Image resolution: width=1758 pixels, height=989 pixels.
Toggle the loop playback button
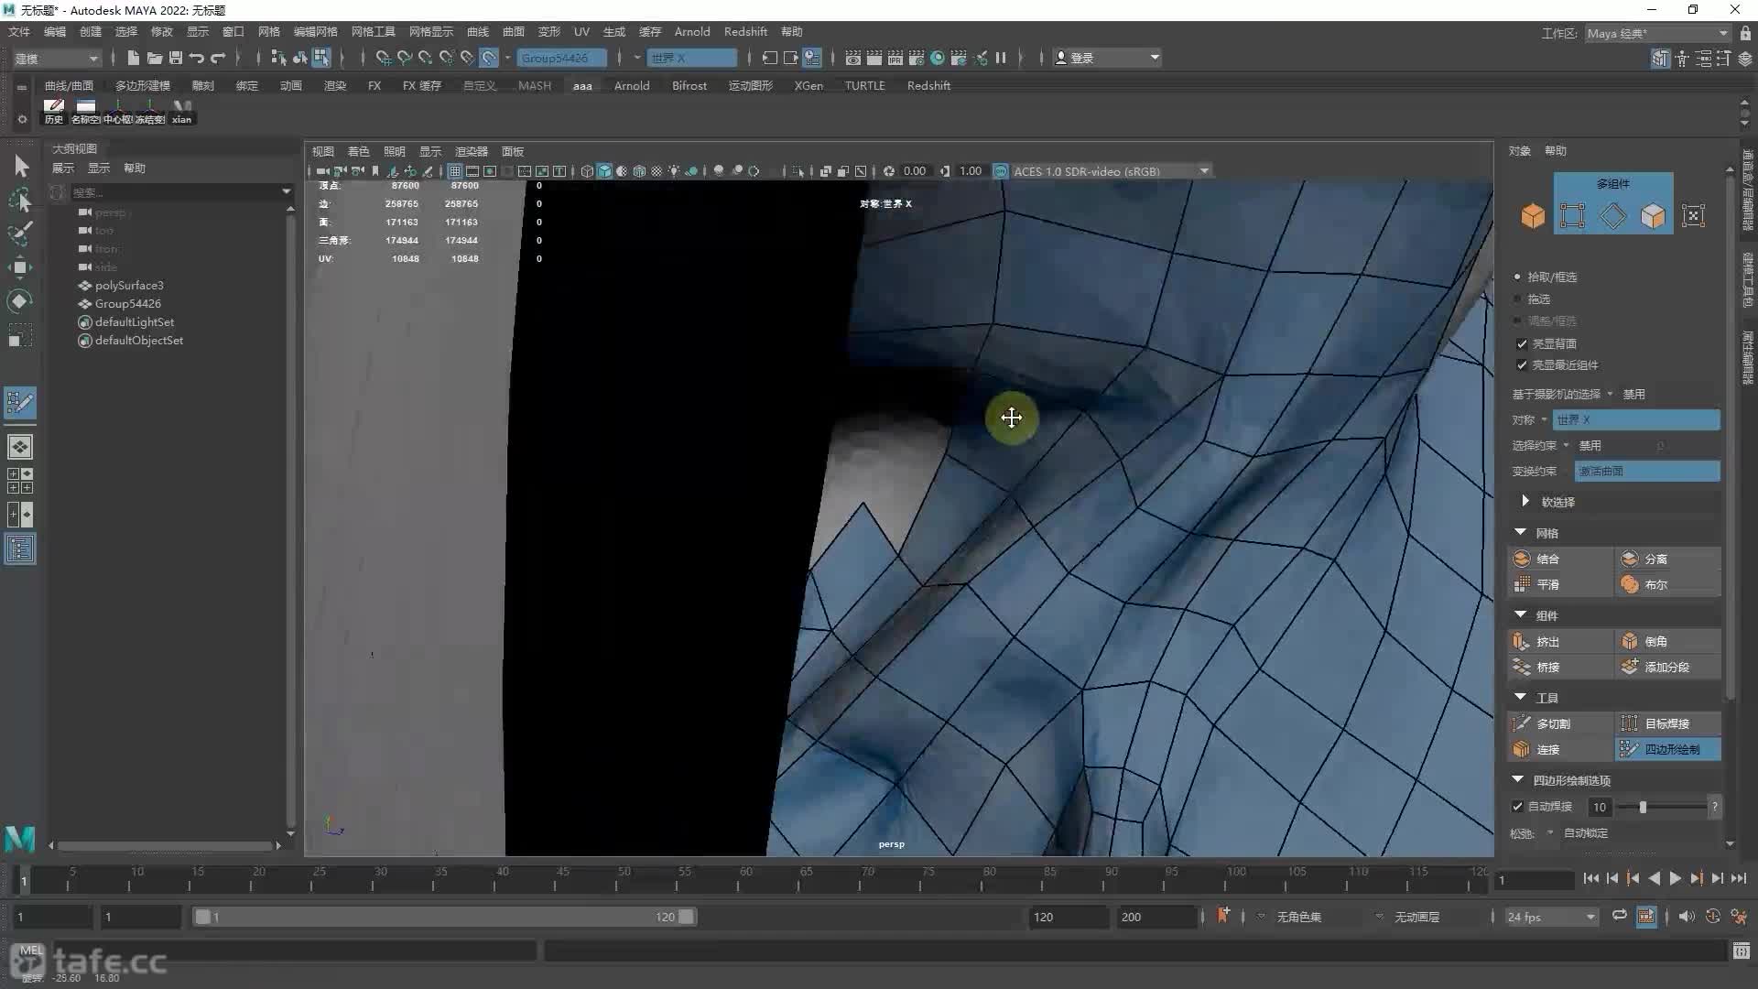1620,916
